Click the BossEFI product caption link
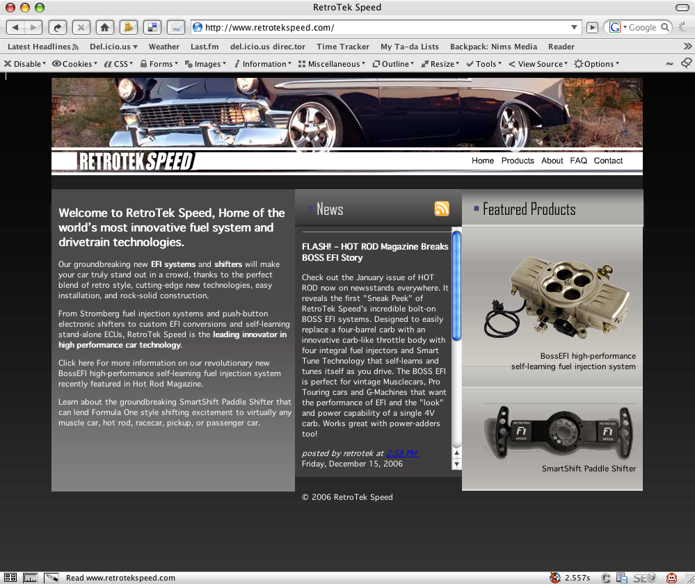 coord(573,361)
